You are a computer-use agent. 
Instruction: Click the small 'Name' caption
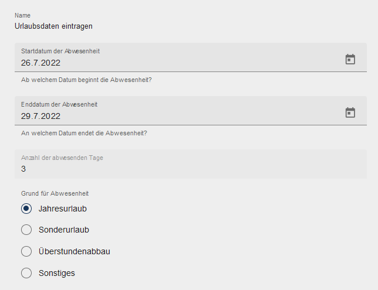tap(22, 15)
